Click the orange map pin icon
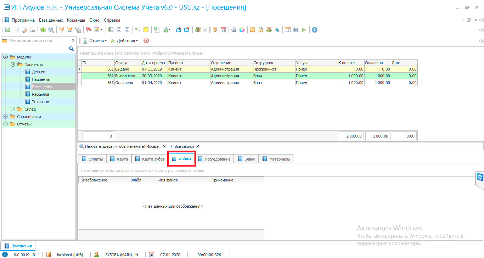This screenshot has height=258, width=484. tap(215, 30)
